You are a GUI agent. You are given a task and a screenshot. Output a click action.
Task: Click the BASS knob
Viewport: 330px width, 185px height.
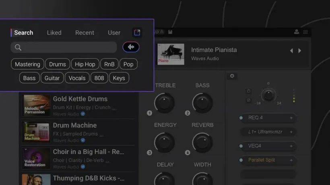pos(202,103)
